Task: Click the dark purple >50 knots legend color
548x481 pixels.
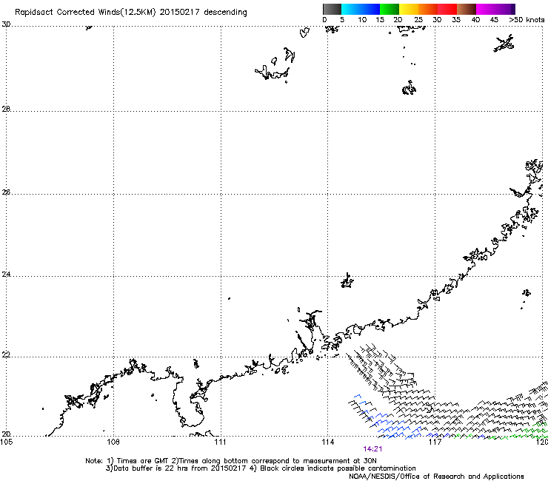Action: pos(512,9)
